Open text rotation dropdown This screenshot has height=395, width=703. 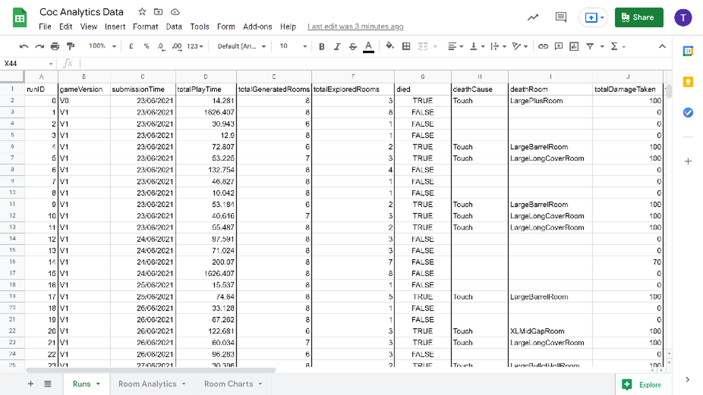point(520,46)
